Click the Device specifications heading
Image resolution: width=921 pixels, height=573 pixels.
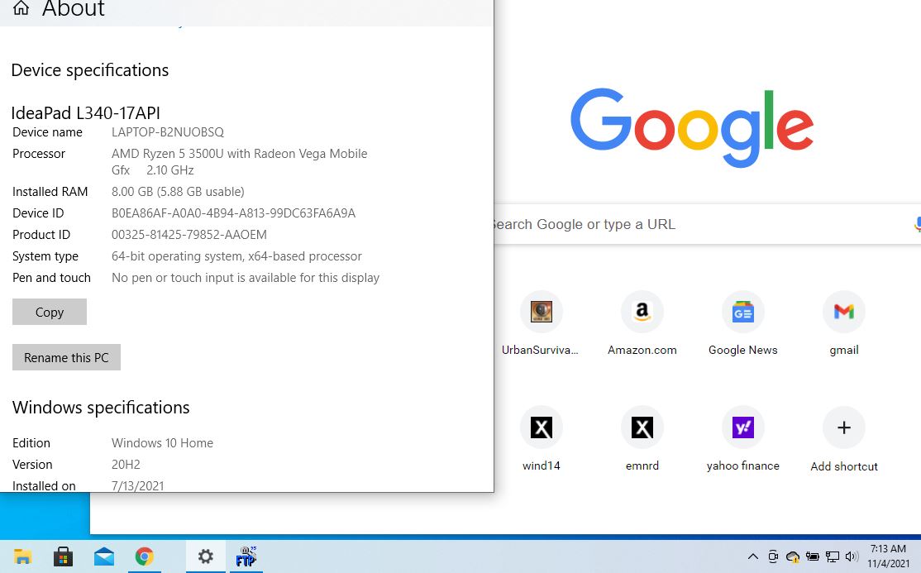coord(90,70)
